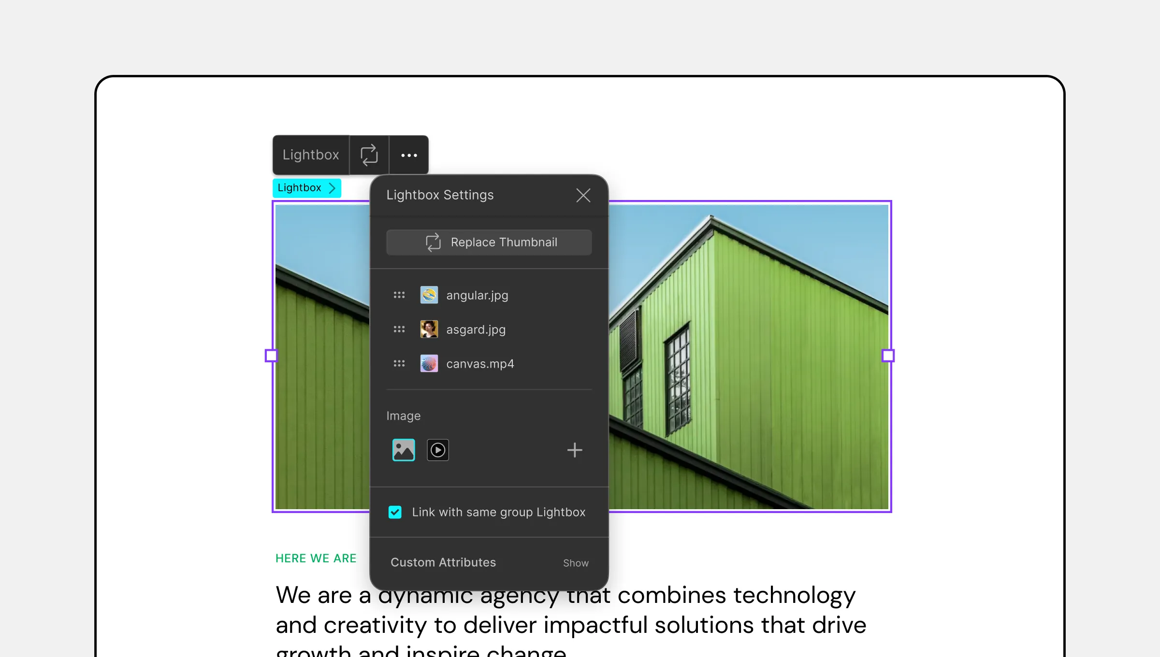
Task: Select canvas.mp4 from the media list
Action: (479, 363)
